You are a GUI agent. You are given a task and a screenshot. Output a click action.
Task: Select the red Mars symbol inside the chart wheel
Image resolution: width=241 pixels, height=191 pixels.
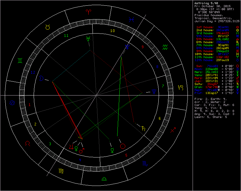(81, 151)
